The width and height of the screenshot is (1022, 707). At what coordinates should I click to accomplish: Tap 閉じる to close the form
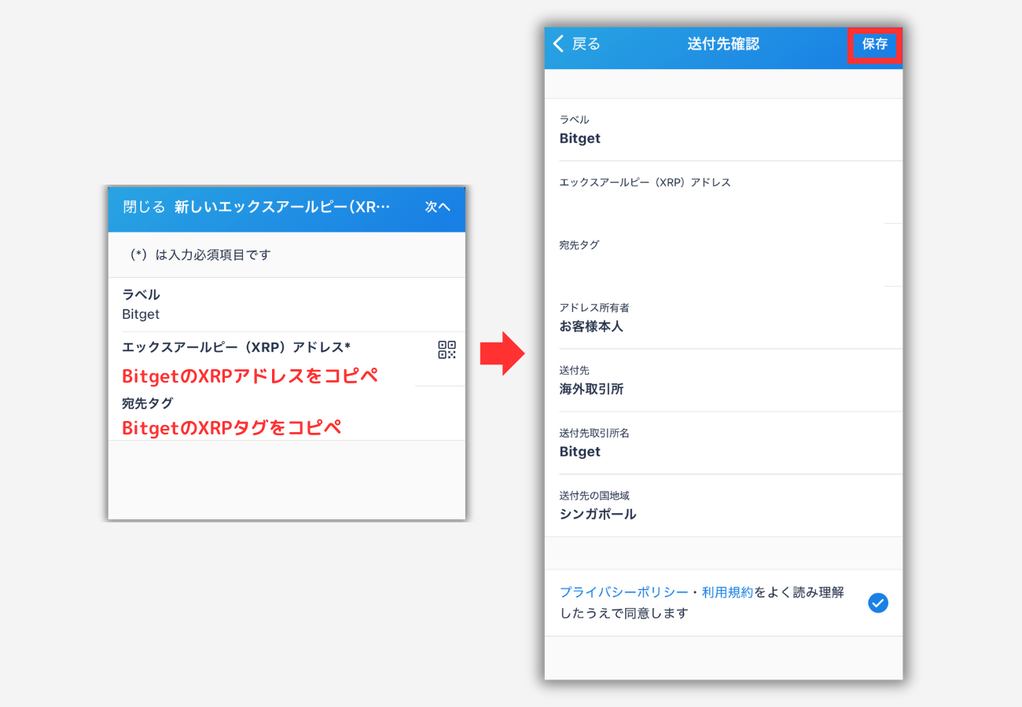pyautogui.click(x=144, y=207)
